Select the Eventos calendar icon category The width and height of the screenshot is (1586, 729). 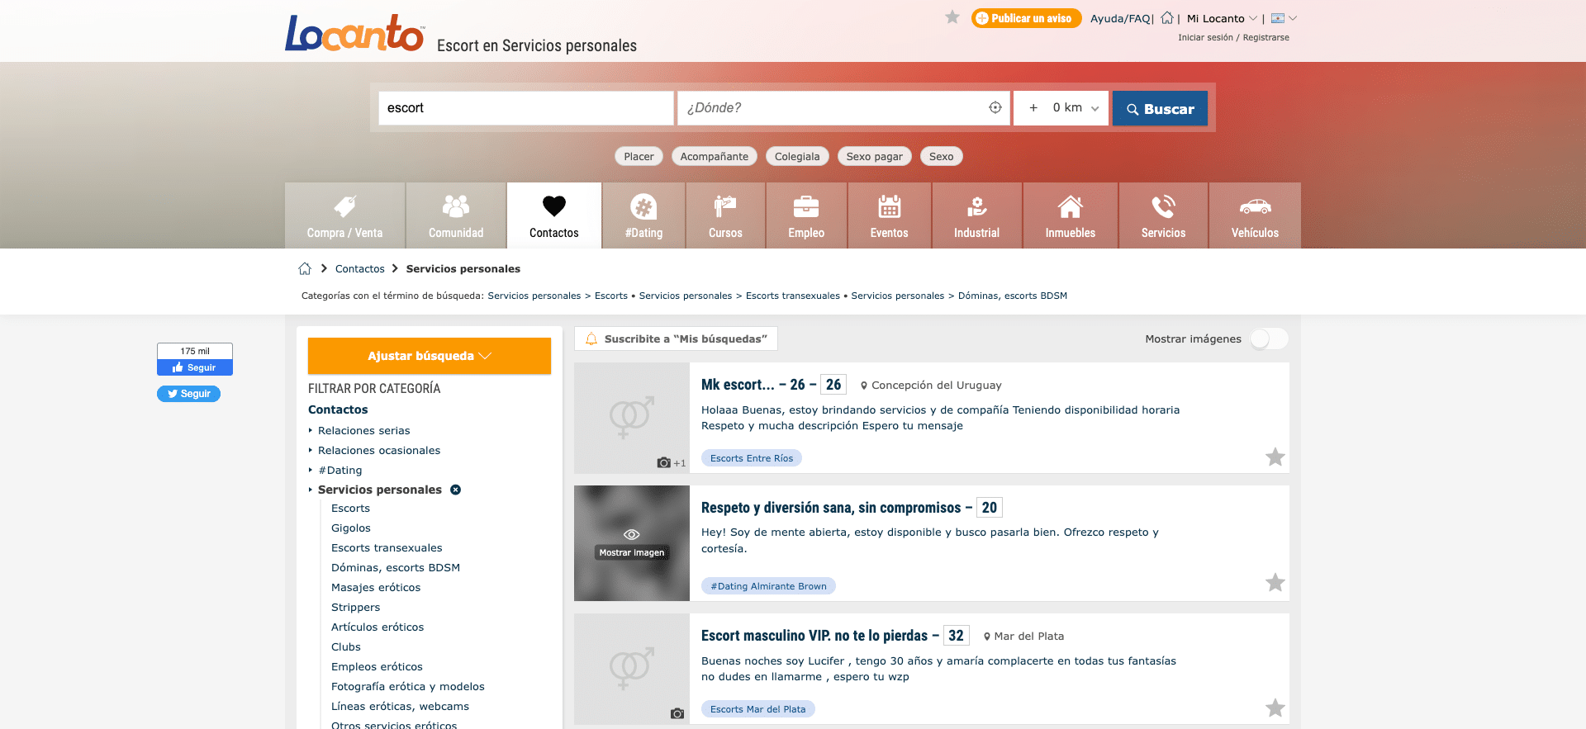click(x=889, y=206)
